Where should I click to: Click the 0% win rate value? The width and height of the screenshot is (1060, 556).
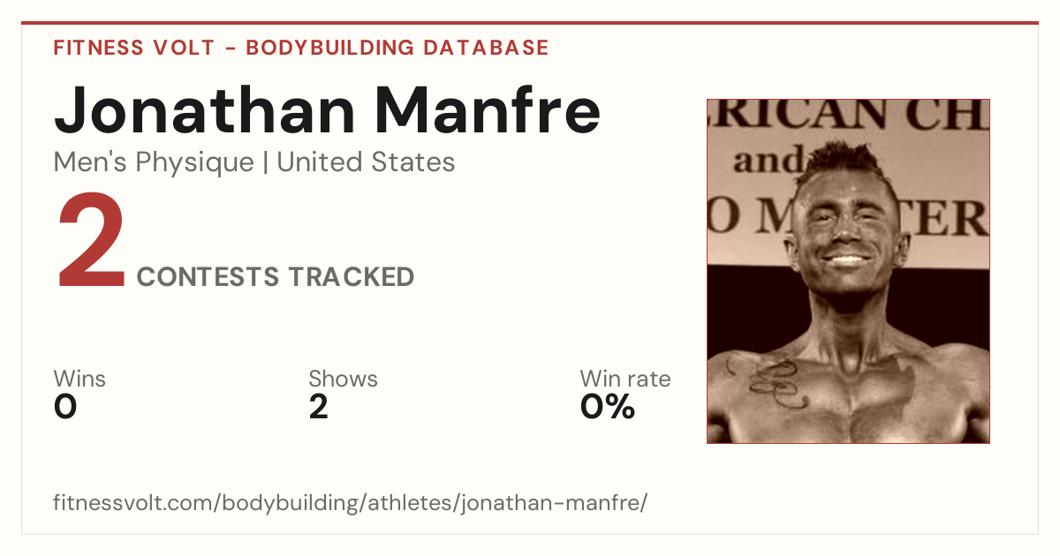coord(608,407)
